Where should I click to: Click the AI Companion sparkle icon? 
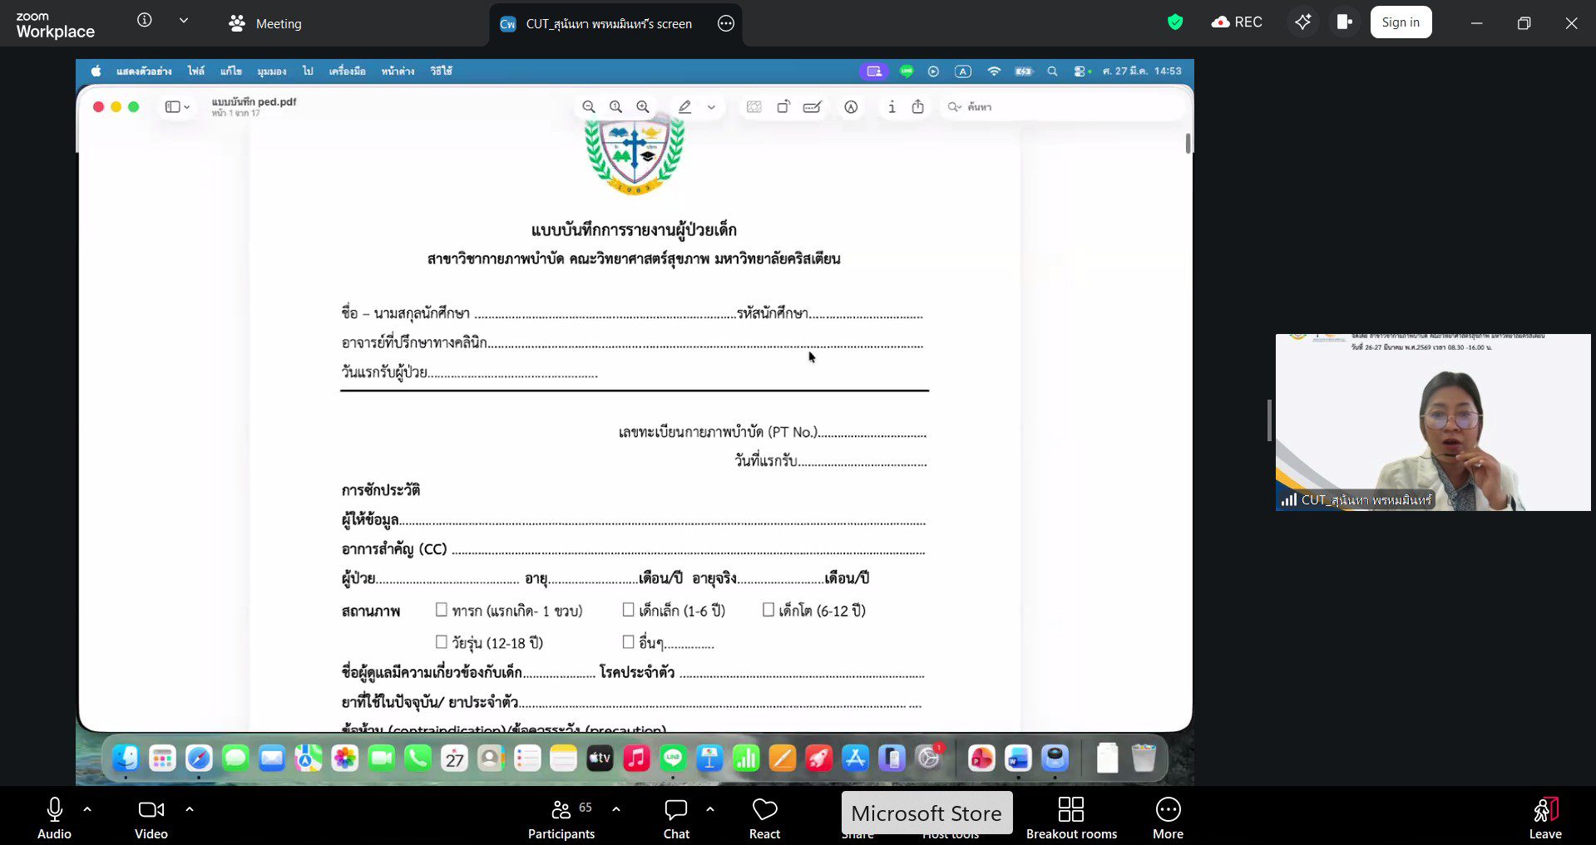[1302, 22]
